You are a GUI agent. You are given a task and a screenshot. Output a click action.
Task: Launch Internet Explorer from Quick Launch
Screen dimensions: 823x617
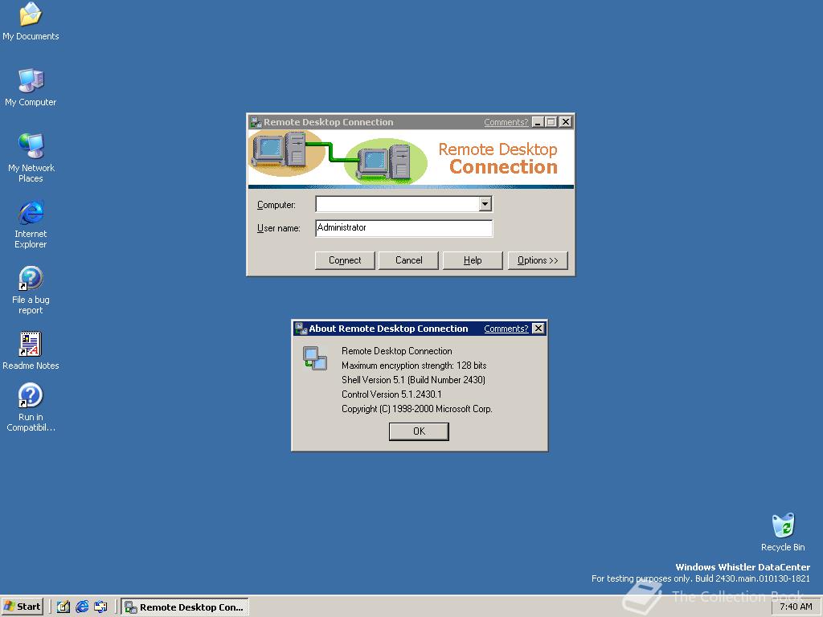click(82, 607)
